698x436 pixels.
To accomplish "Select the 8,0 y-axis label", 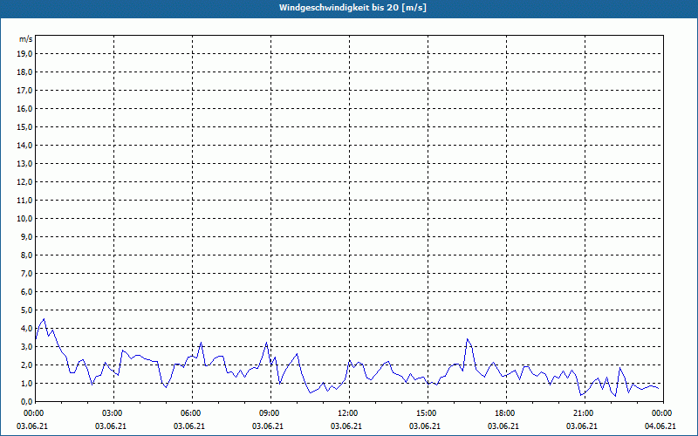I will (x=26, y=255).
